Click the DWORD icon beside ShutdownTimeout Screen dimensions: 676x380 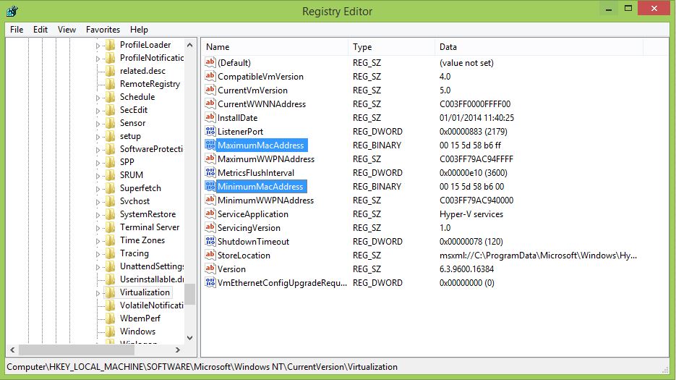pos(210,241)
